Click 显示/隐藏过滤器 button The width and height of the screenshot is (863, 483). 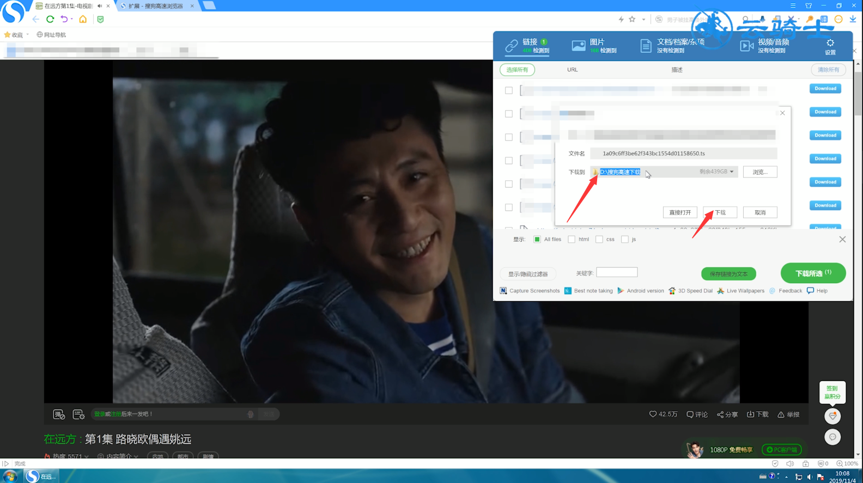click(x=528, y=274)
